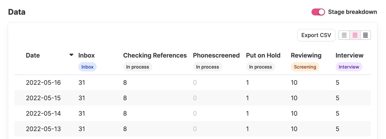The width and height of the screenshot is (386, 139).
Task: Export the table as CSV
Action: click(316, 35)
